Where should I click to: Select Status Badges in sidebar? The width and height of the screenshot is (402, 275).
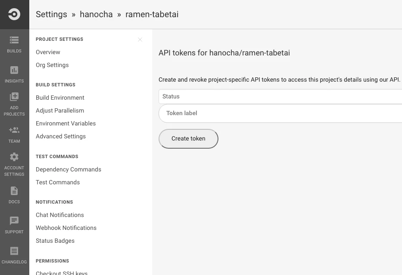coord(55,241)
